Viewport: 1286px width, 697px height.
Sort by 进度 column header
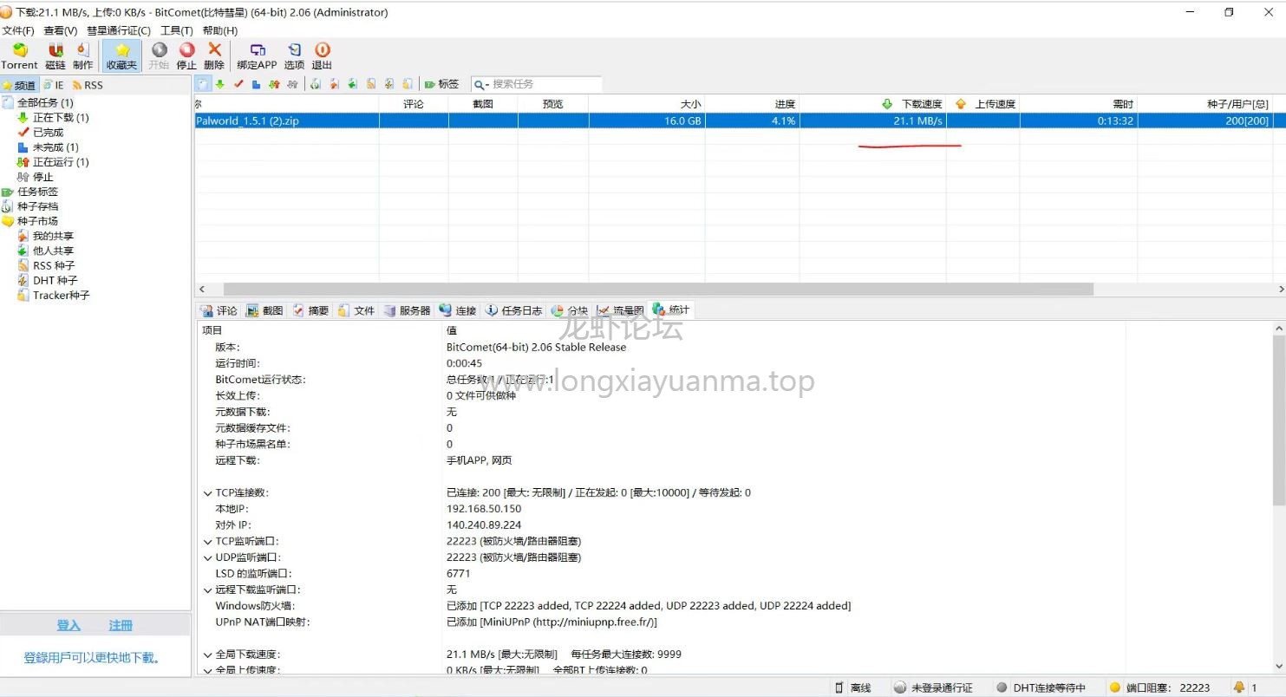(x=752, y=103)
